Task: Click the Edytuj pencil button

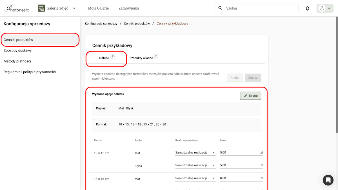Action: tap(250, 96)
